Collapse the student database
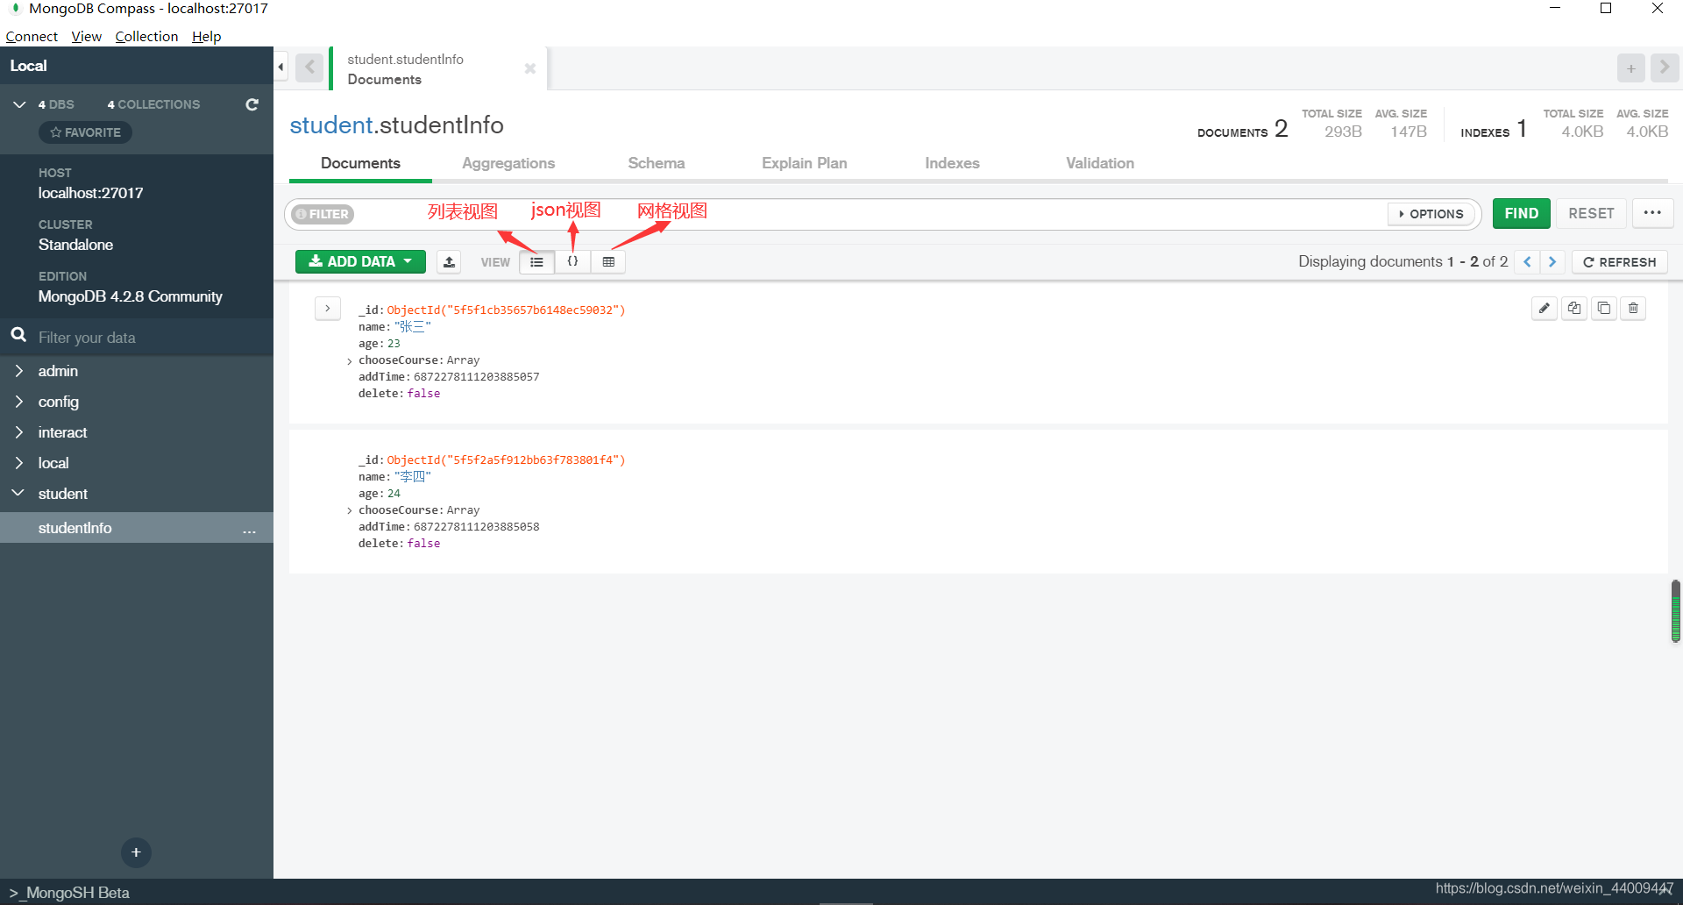Image resolution: width=1683 pixels, height=905 pixels. [x=18, y=494]
